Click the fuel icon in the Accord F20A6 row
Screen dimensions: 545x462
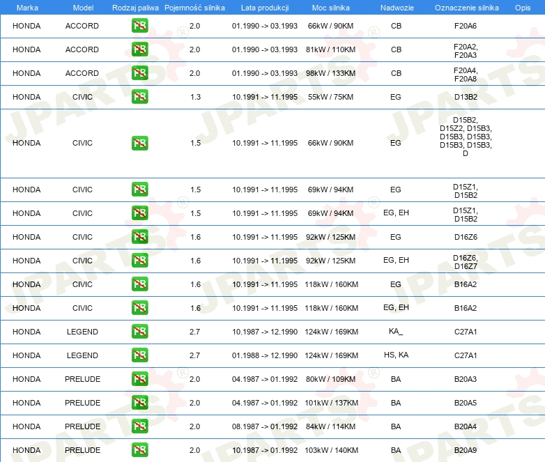click(x=139, y=26)
